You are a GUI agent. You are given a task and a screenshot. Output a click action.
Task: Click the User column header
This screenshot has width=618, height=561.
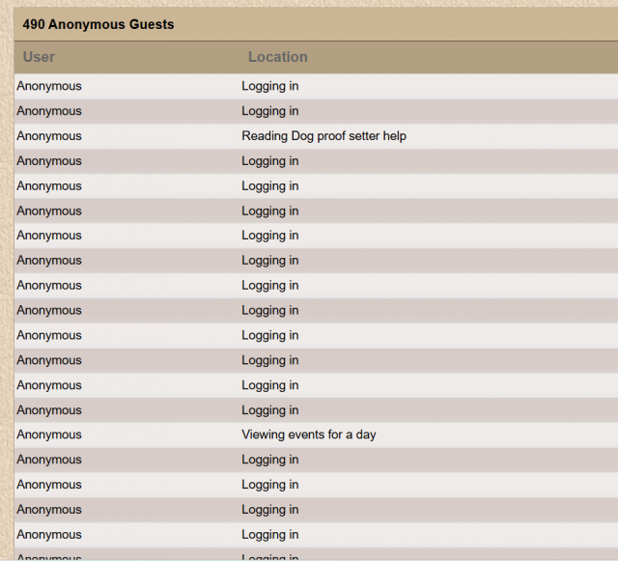point(39,57)
